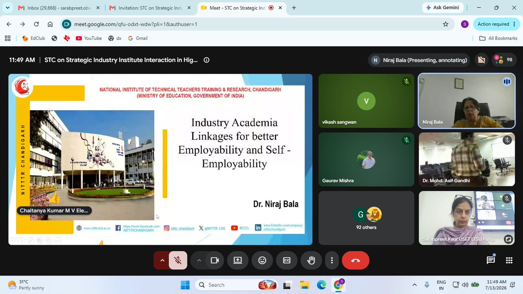
Task: Open File Explorer from the taskbar
Action: 304,285
